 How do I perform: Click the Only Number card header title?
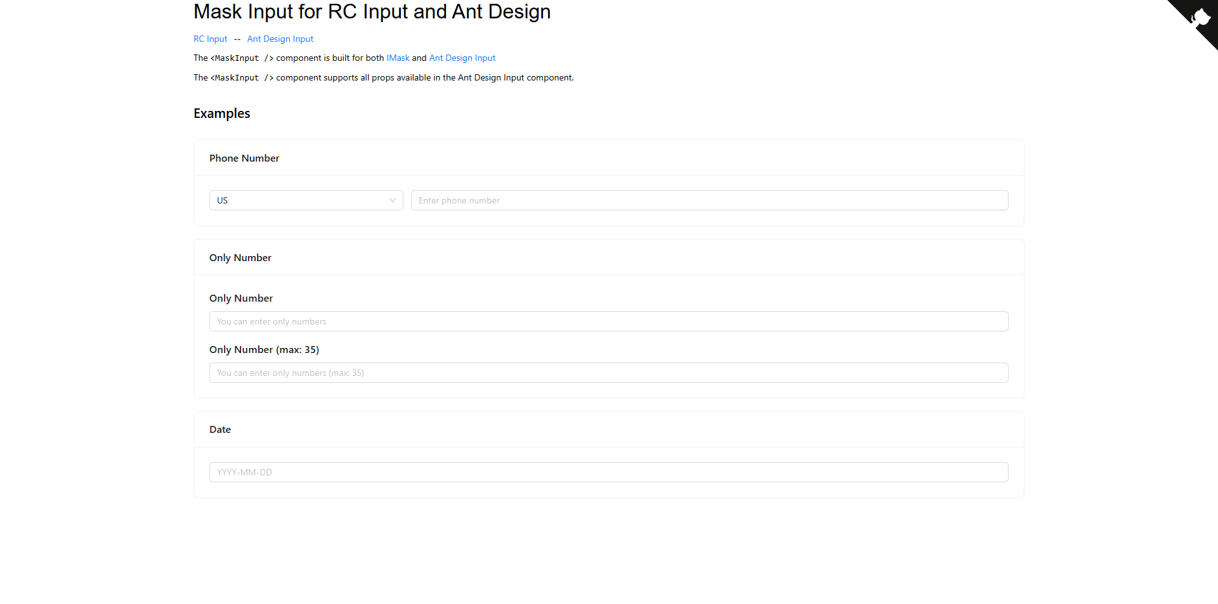(x=240, y=258)
